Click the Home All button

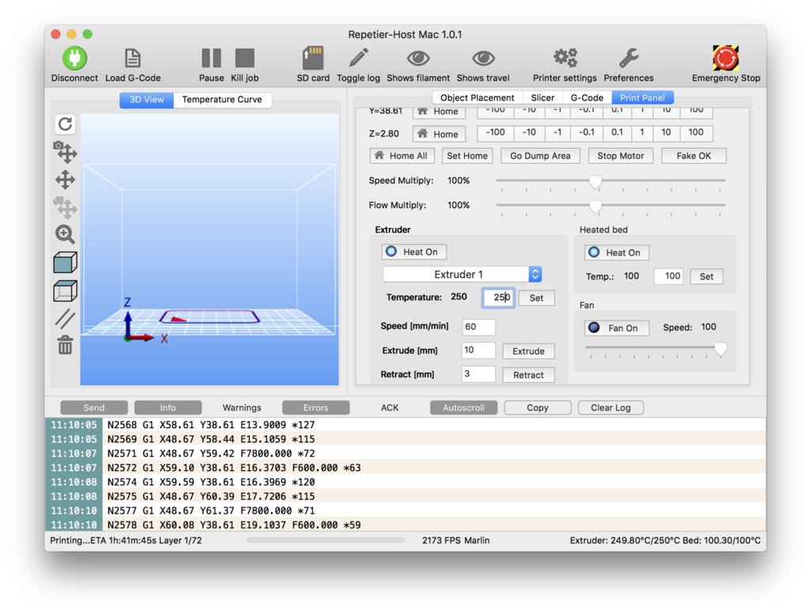402,156
